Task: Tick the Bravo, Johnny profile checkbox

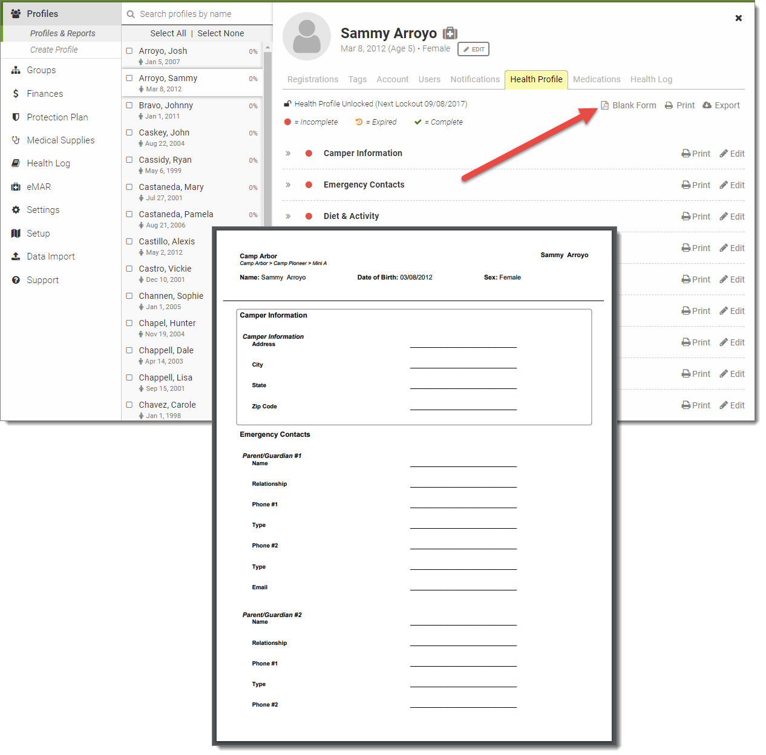Action: tap(129, 105)
